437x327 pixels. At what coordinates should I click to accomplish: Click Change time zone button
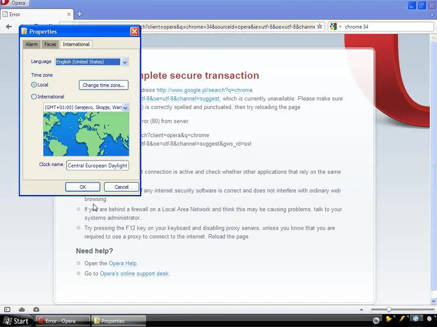tap(104, 85)
